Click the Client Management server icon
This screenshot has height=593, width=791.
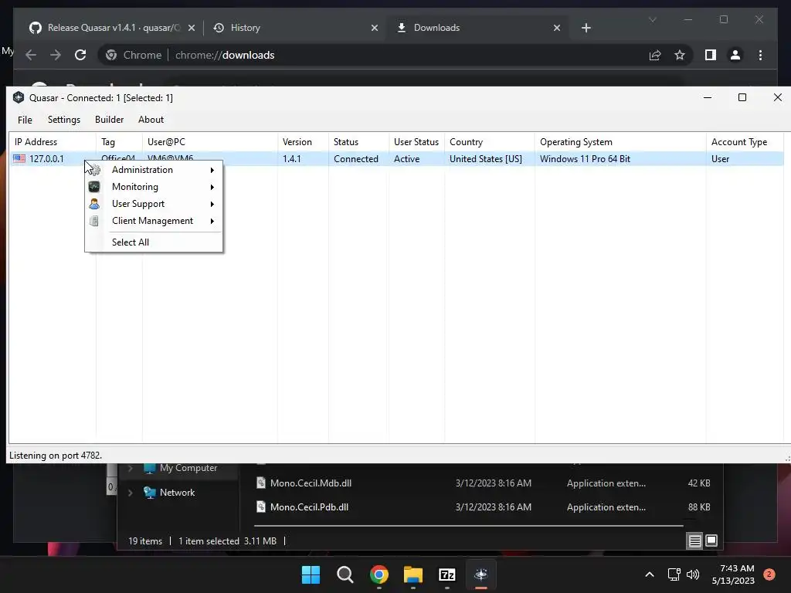94,221
